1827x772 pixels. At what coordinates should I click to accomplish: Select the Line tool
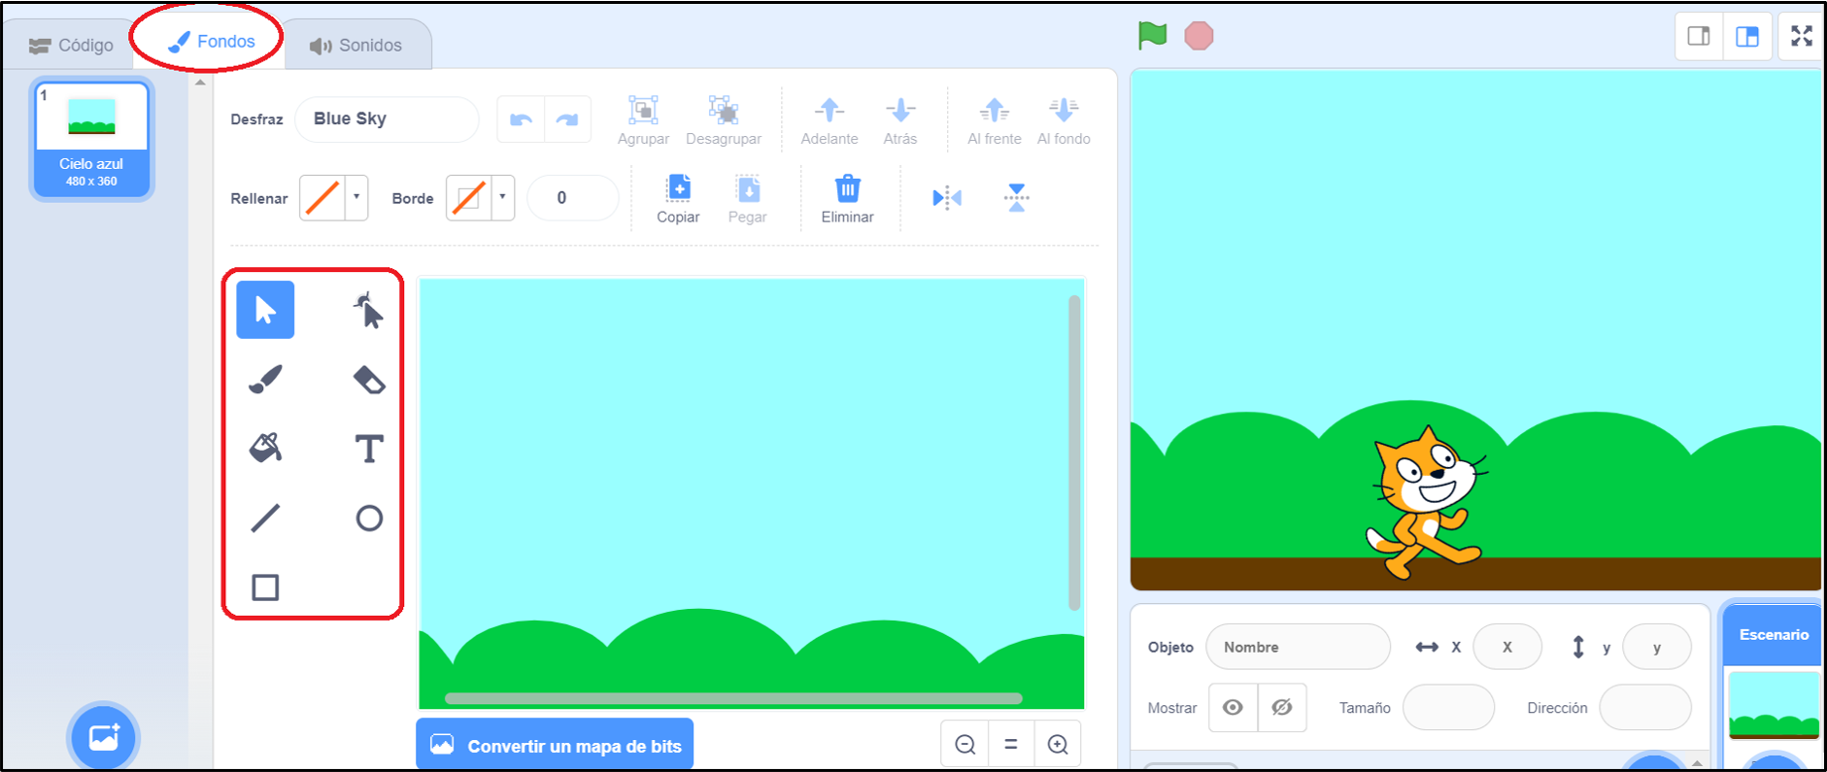(x=265, y=518)
